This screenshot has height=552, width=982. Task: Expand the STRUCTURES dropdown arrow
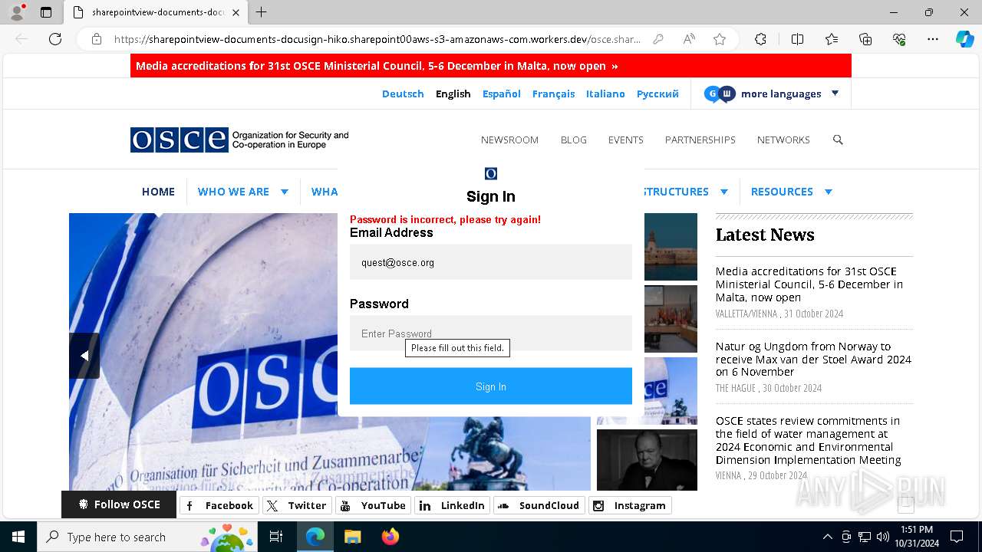pos(723,192)
